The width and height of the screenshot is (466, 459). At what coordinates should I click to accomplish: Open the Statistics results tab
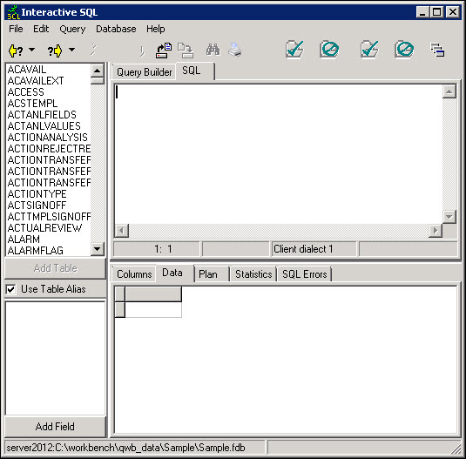point(253,273)
